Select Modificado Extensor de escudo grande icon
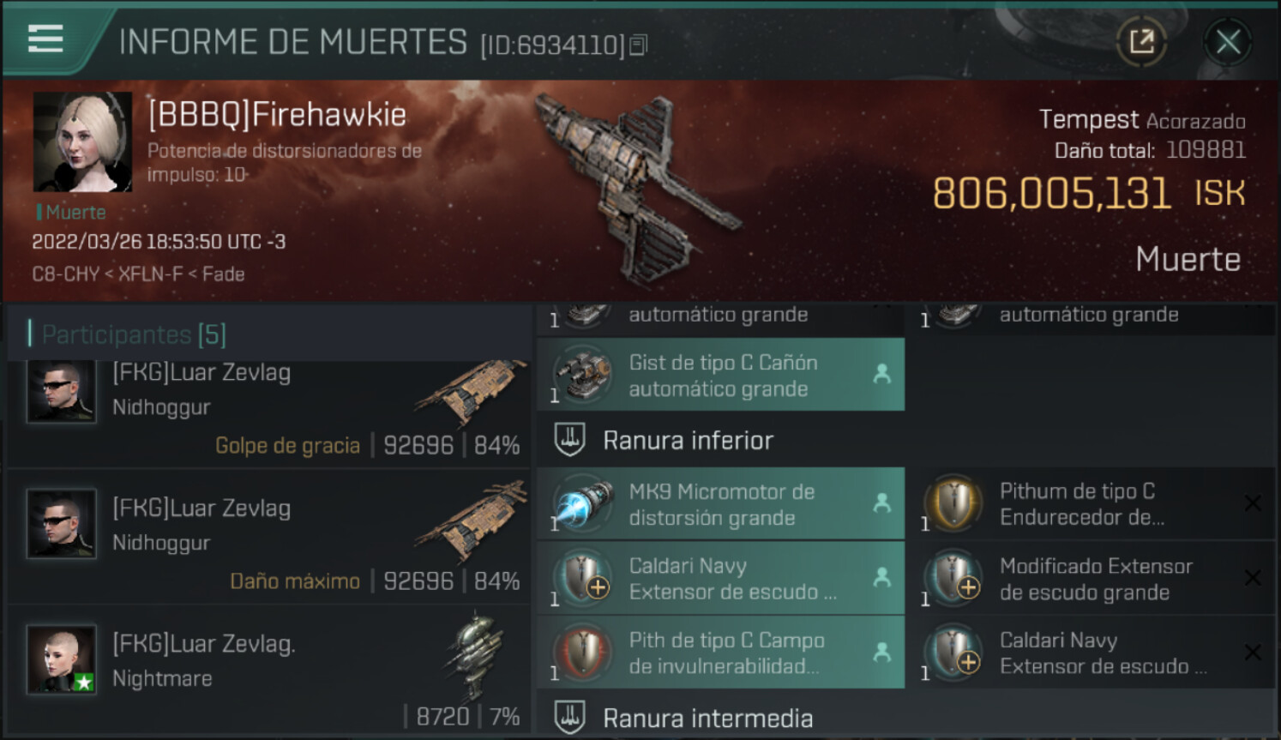Viewport: 1281px width, 740px height. coord(953,578)
